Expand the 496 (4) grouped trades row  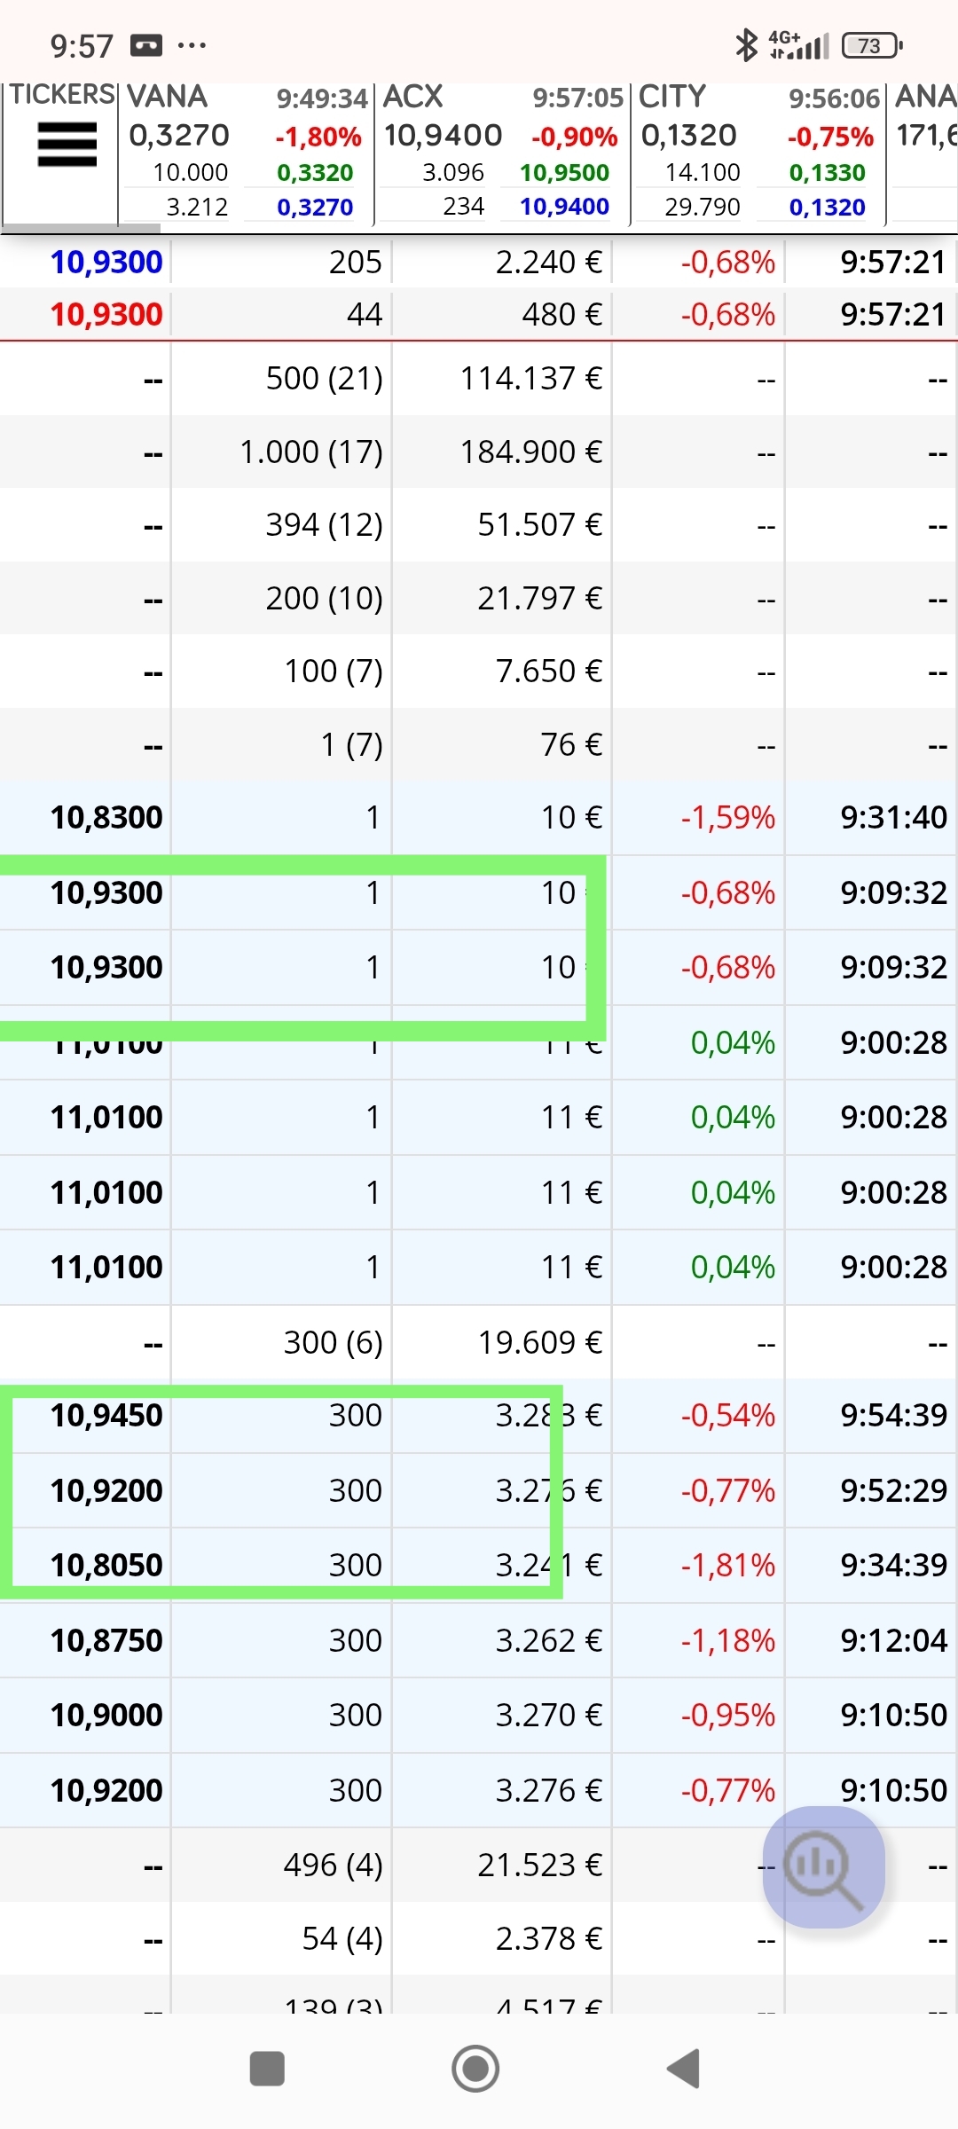tap(479, 1866)
